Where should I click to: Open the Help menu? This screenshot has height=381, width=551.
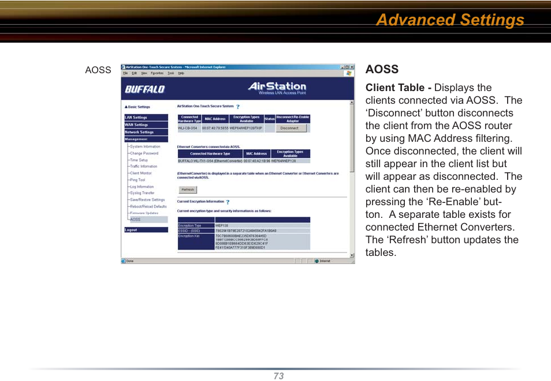(x=181, y=73)
